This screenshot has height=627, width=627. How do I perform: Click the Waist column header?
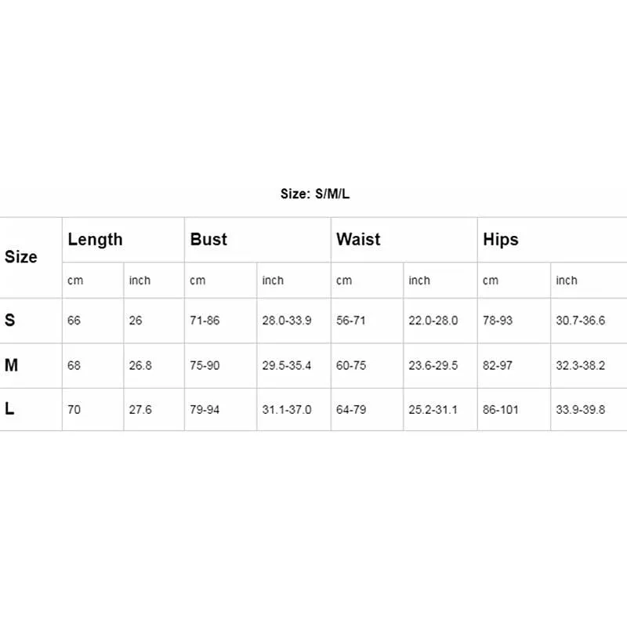[358, 239]
